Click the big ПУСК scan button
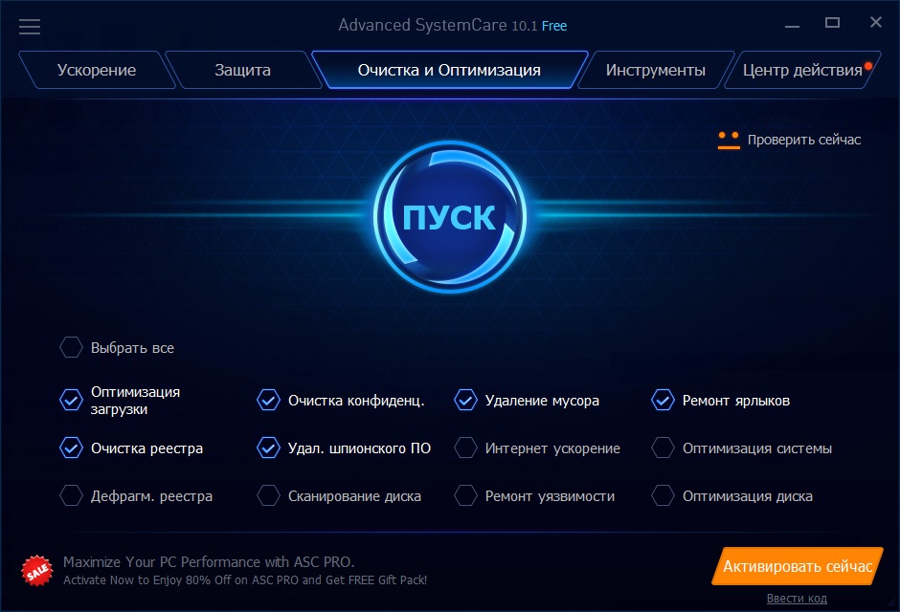The image size is (900, 612). pyautogui.click(x=449, y=217)
